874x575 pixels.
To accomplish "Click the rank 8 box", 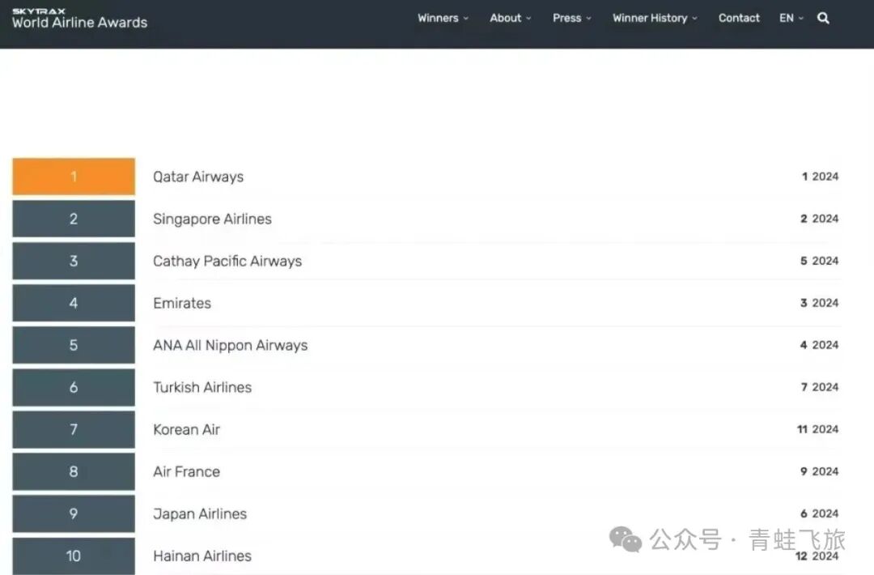I will point(74,472).
